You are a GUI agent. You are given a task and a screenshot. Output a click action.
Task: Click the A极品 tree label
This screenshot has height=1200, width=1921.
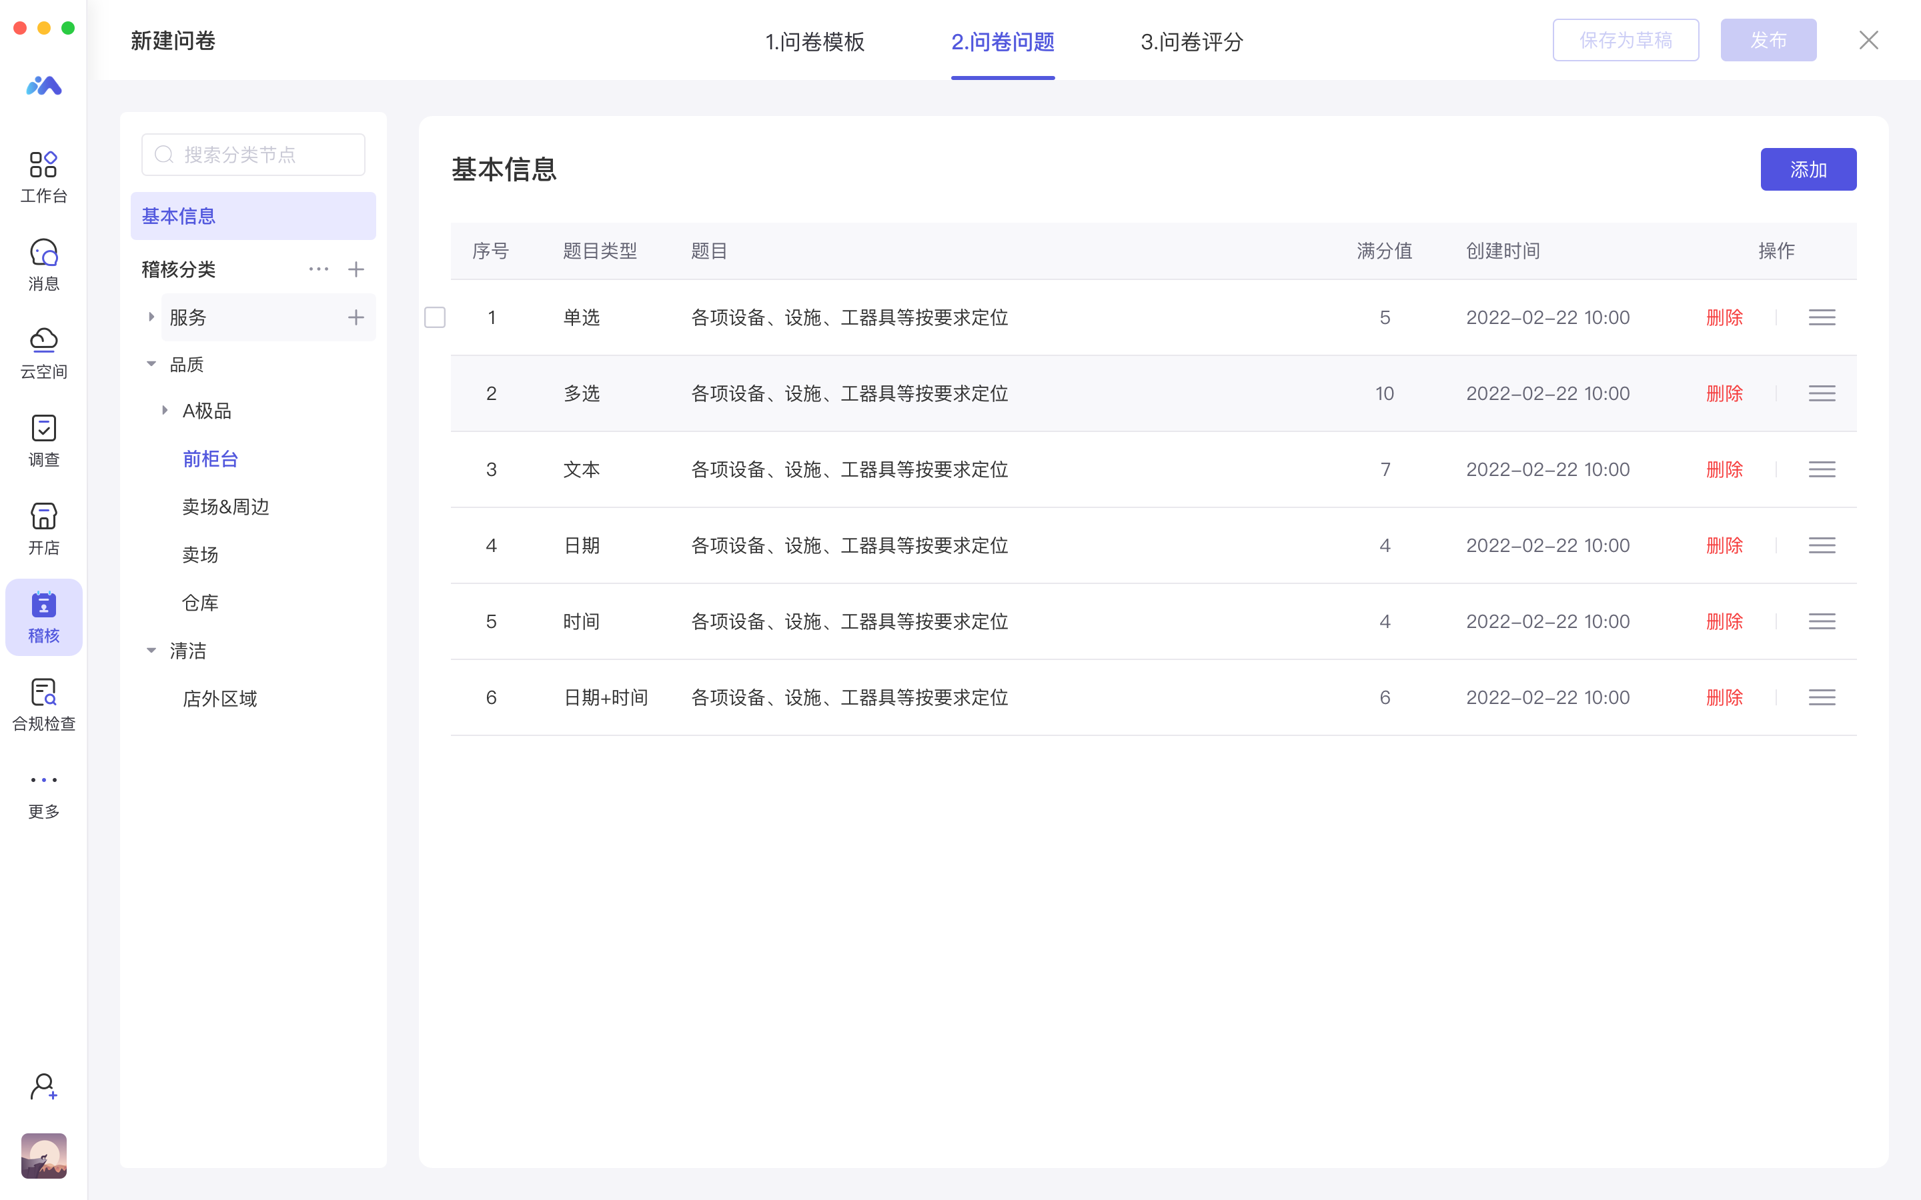coord(207,411)
